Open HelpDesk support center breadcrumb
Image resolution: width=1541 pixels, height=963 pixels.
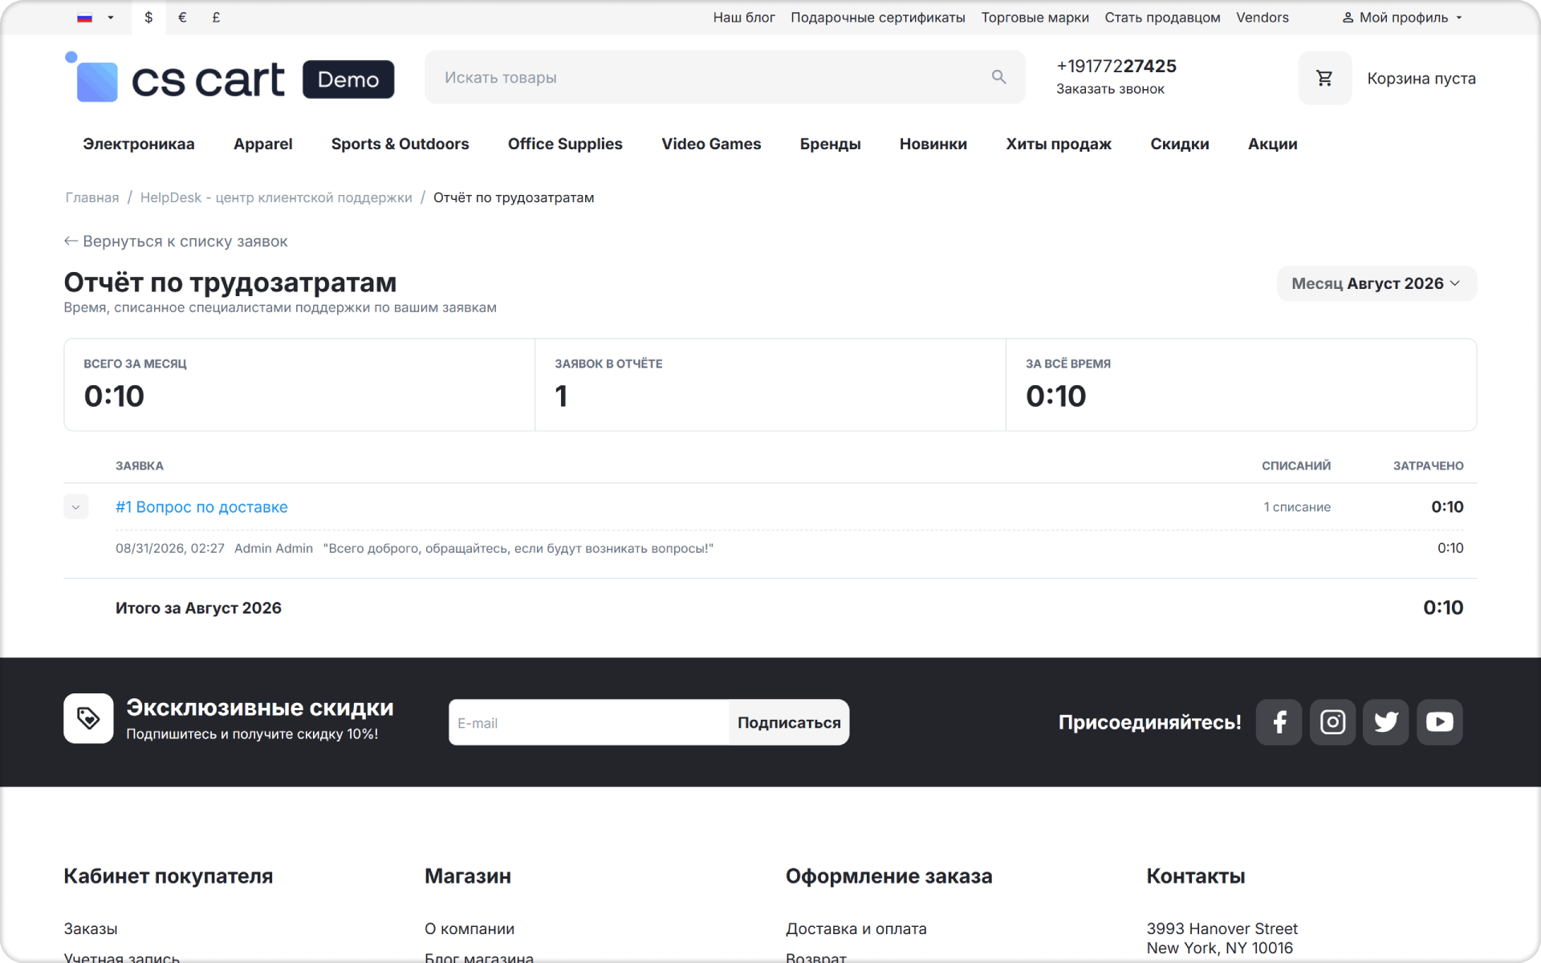[276, 197]
